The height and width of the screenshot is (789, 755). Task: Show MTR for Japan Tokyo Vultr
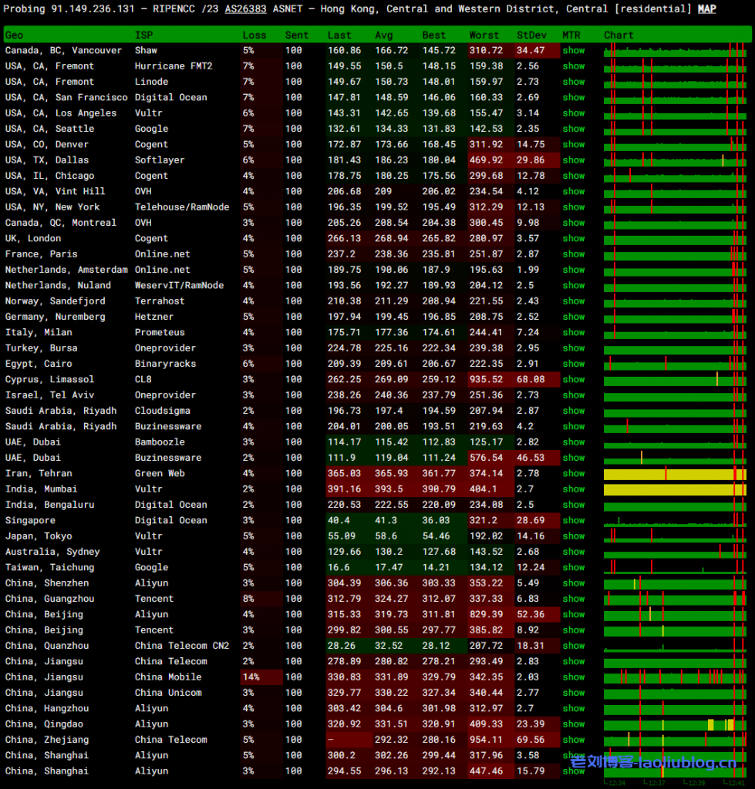pos(573,536)
